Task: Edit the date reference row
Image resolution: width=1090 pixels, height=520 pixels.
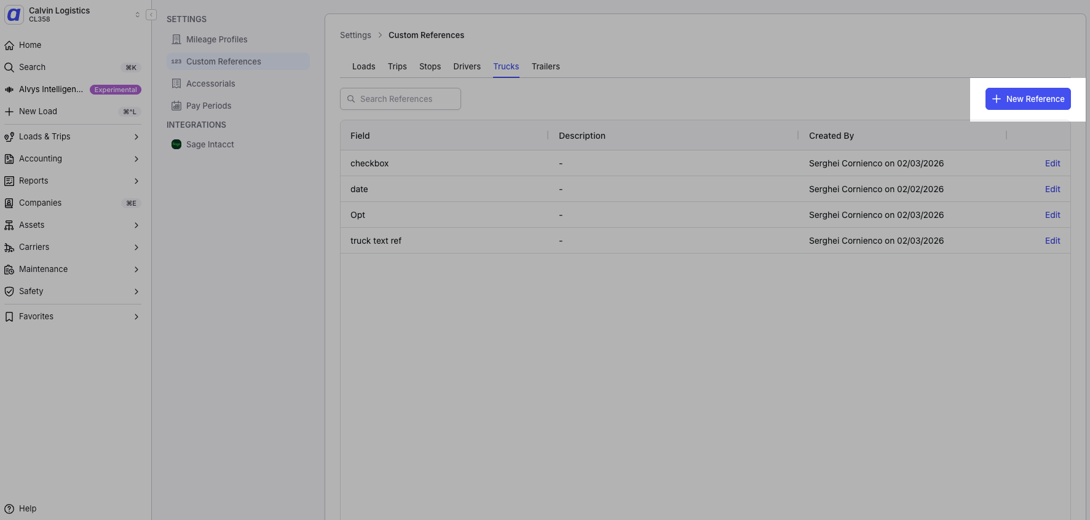Action: (x=1052, y=189)
